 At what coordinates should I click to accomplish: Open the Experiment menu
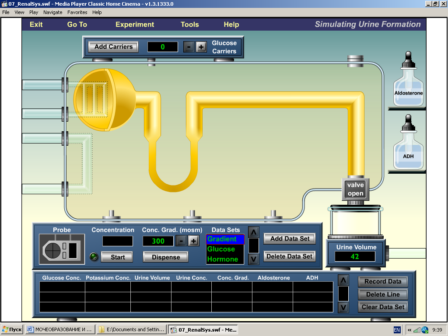click(135, 24)
